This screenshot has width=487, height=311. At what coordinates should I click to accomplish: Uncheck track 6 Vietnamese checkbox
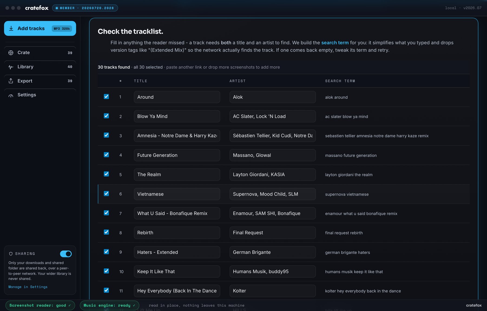coord(106,194)
